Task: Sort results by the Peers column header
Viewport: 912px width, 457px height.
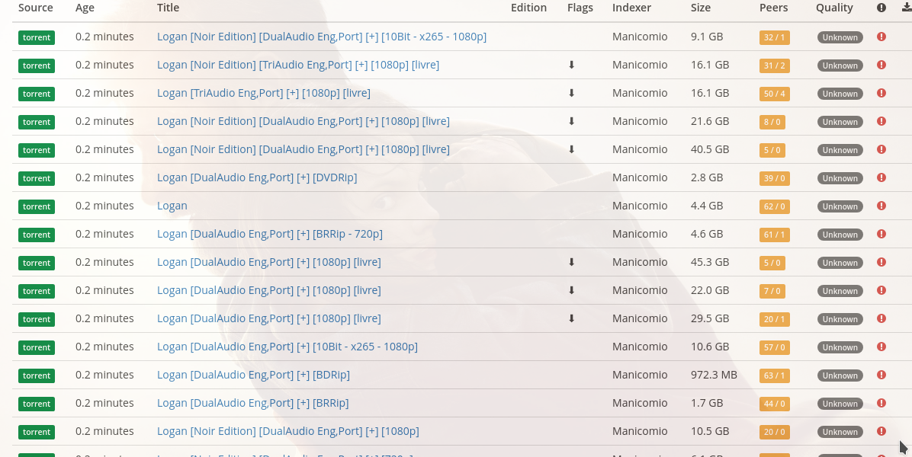Action: (x=772, y=8)
